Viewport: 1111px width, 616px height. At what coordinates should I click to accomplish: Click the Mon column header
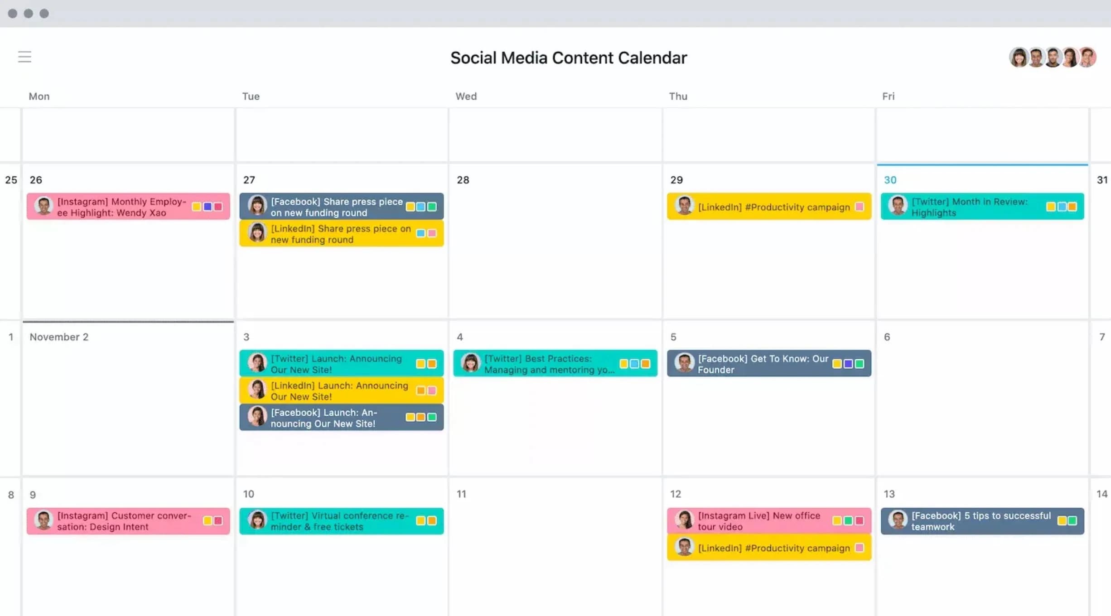pos(39,96)
